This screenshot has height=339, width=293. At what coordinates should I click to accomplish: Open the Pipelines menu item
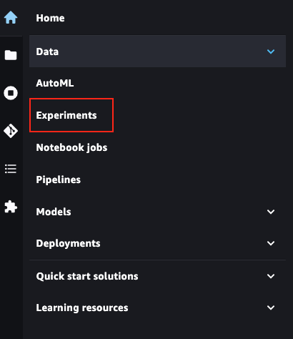click(59, 180)
